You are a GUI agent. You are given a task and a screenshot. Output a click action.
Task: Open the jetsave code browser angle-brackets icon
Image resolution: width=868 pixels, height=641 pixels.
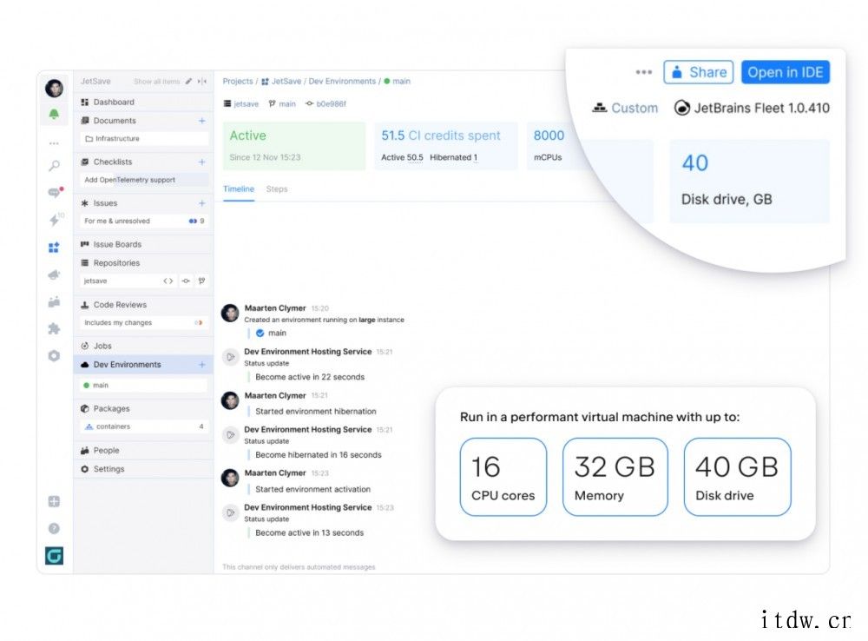click(168, 281)
